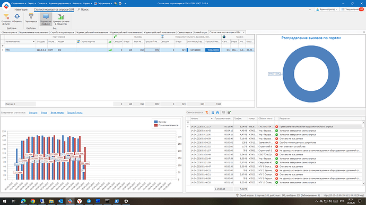Open Telegram from the Windows taskbar
366x205 pixels.
[89, 201]
